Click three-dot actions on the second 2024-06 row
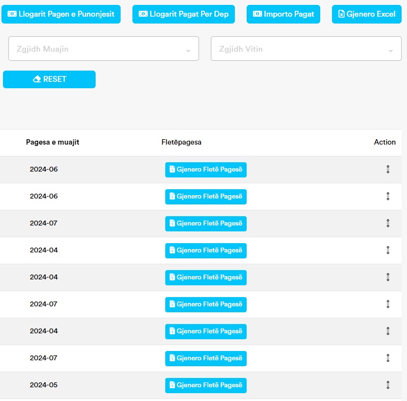Screen dimensions: 407x401 387,196
